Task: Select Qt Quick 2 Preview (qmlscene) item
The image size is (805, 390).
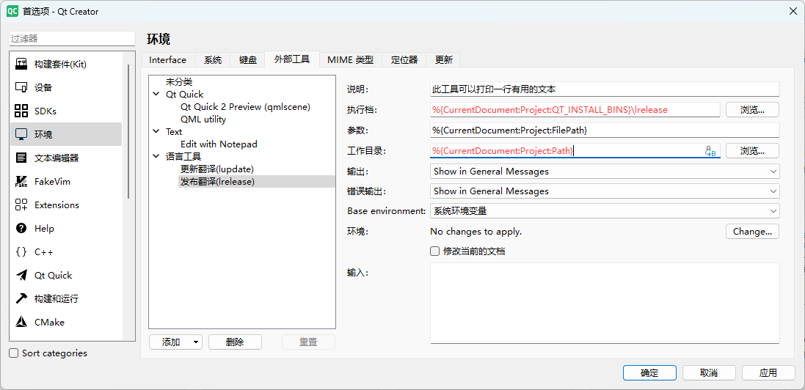Action: (245, 107)
